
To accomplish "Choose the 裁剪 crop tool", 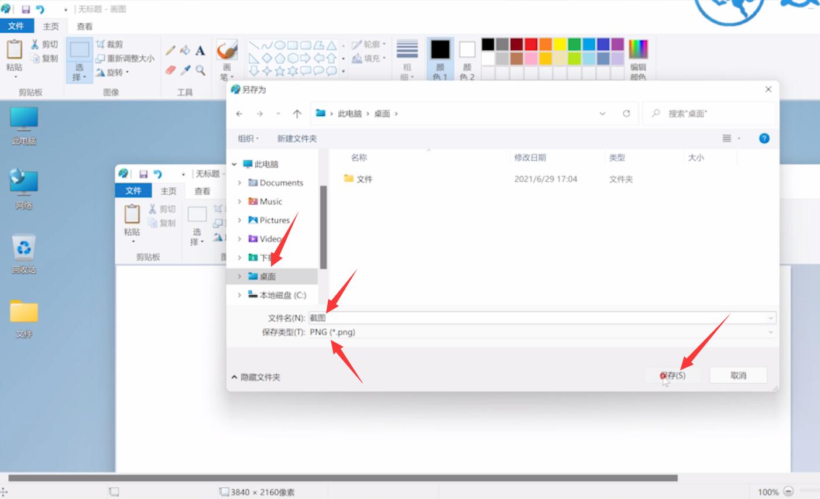I will click(109, 44).
